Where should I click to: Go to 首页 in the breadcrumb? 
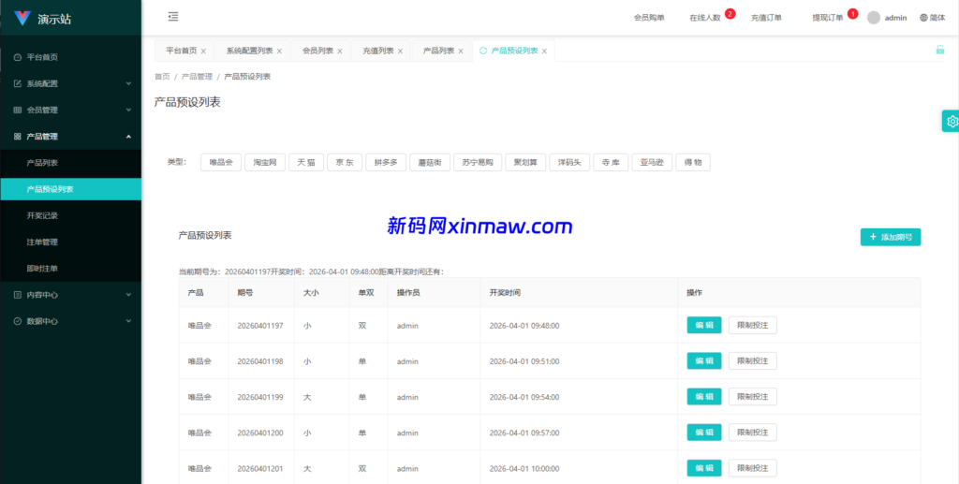point(162,77)
